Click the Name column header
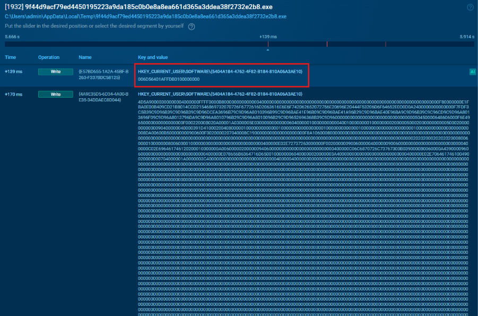478x316 pixels. [85, 57]
